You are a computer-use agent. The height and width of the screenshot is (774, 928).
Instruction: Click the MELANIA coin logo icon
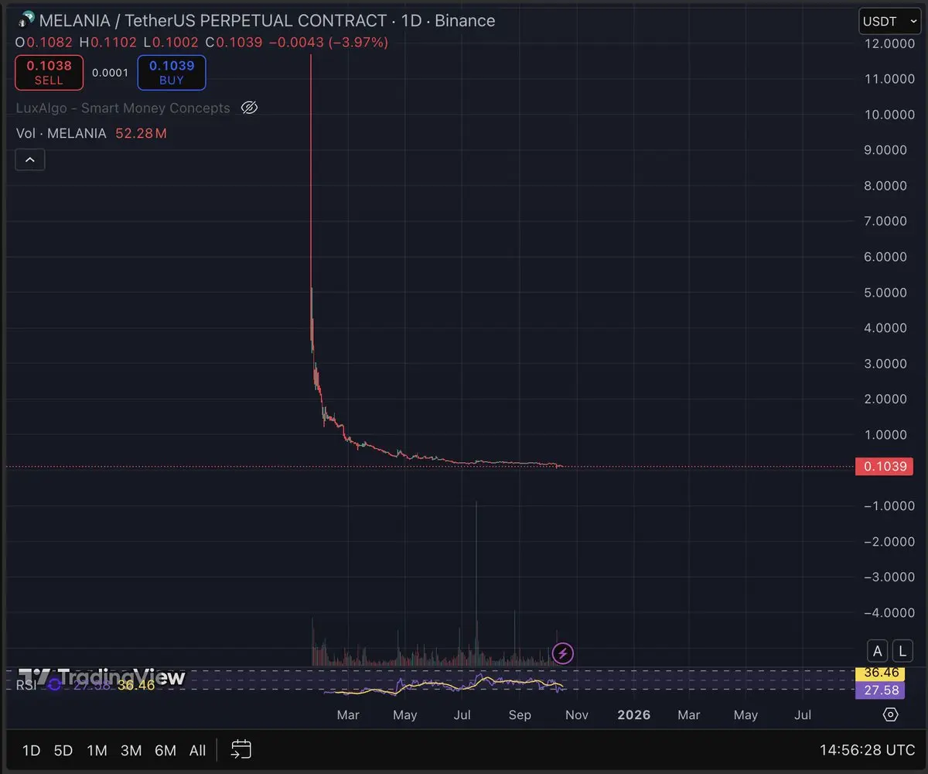[26, 20]
